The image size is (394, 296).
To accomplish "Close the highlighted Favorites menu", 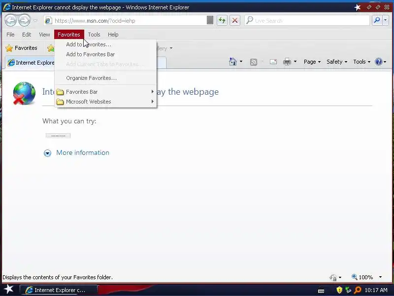I will point(69,35).
